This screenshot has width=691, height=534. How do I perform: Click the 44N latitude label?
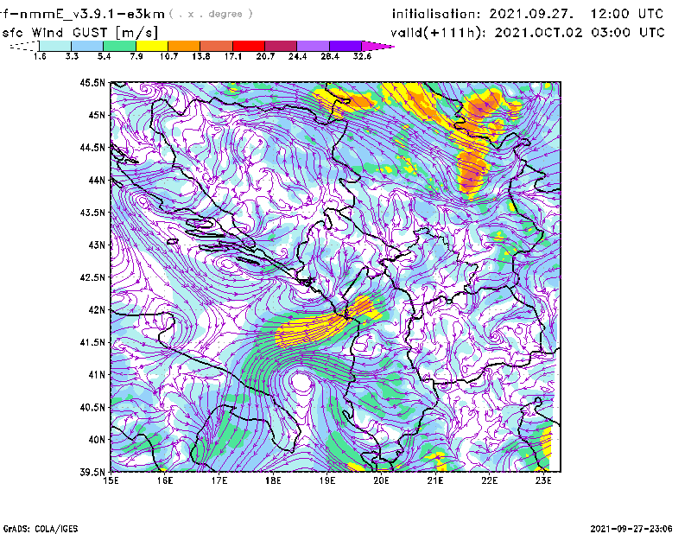[97, 180]
